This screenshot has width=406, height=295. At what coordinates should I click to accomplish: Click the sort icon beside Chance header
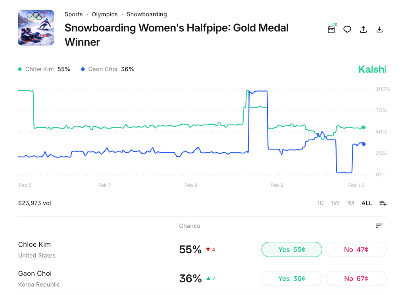point(379,226)
